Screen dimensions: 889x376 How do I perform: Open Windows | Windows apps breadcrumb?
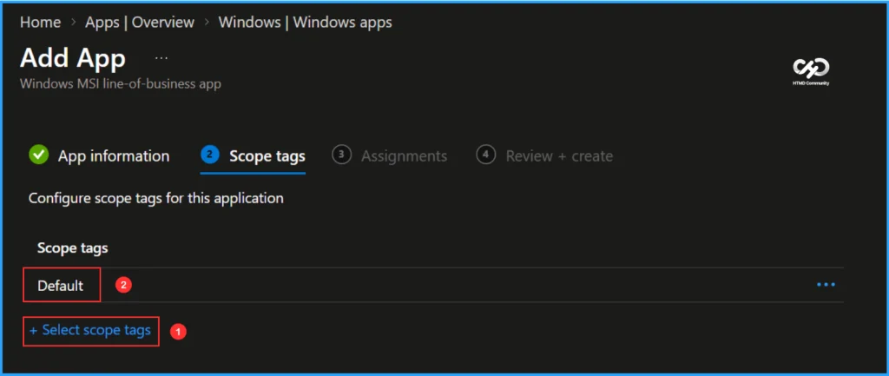tap(305, 23)
